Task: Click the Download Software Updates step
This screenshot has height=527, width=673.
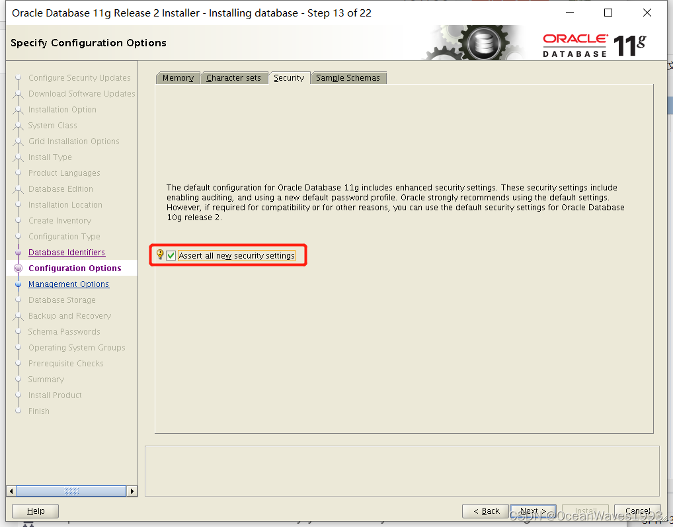Action: coord(81,93)
